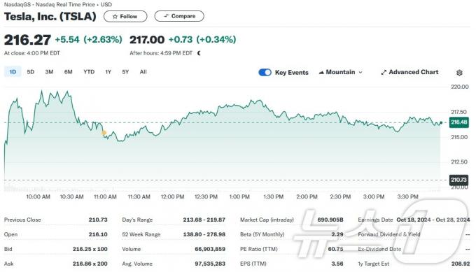476x272 pixels.
Task: Select the 1D range tab
Action: point(13,72)
